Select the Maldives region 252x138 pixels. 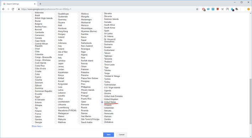(56, 122)
